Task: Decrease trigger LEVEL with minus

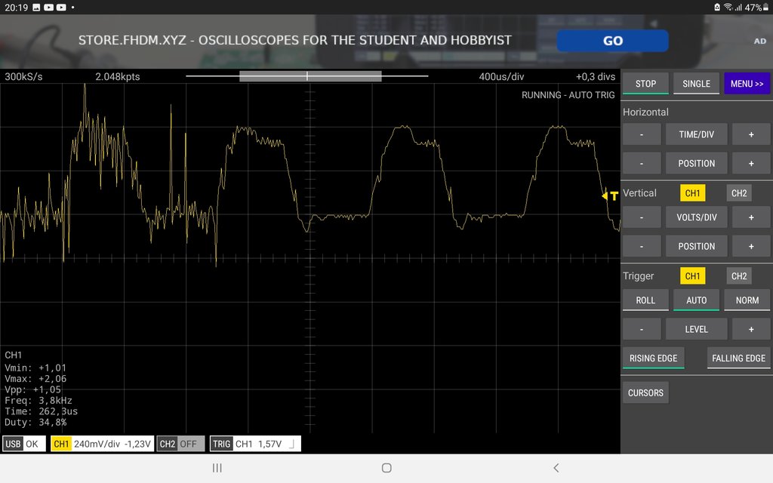Action: point(642,329)
